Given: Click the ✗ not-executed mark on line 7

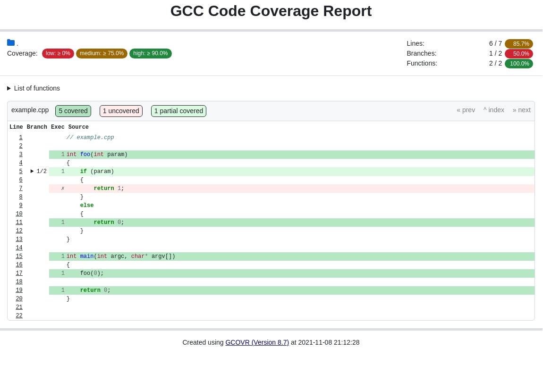Looking at the screenshot, I should pos(63,188).
